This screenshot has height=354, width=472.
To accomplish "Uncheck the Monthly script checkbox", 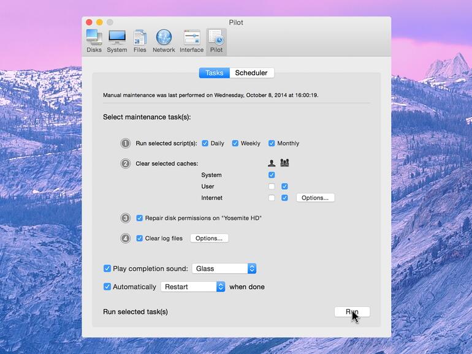I will coord(272,143).
